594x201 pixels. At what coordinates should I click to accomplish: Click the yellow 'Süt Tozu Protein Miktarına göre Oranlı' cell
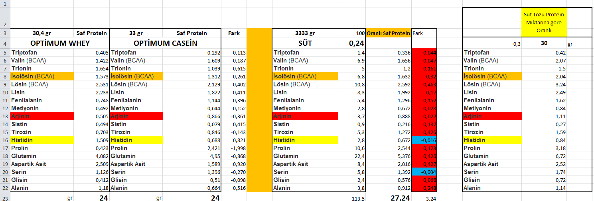pos(544,22)
